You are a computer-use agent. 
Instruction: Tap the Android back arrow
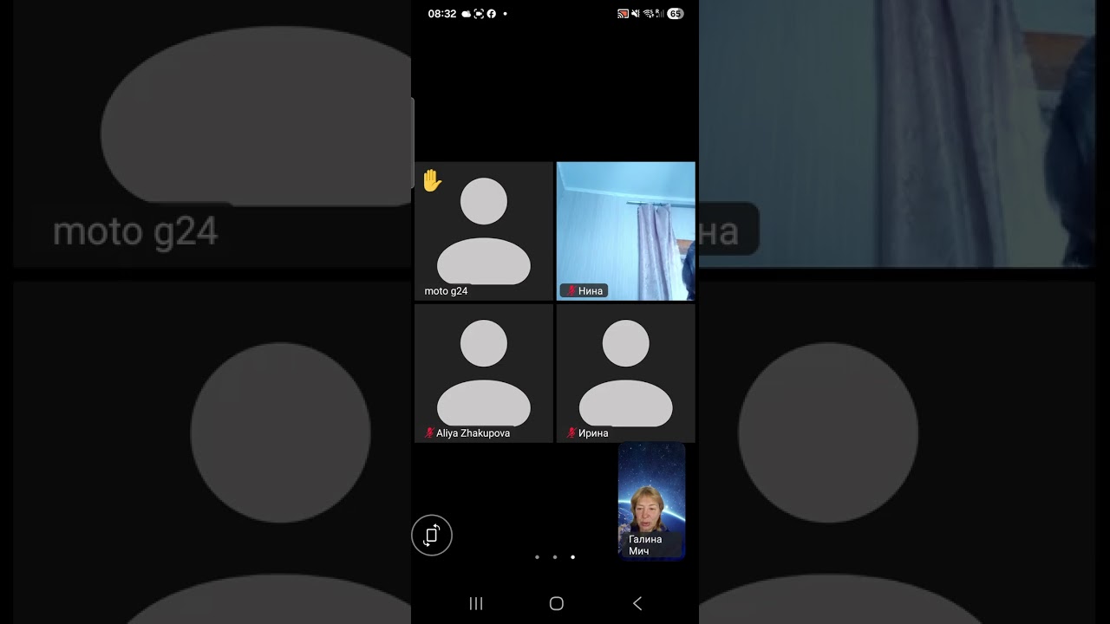(x=637, y=603)
